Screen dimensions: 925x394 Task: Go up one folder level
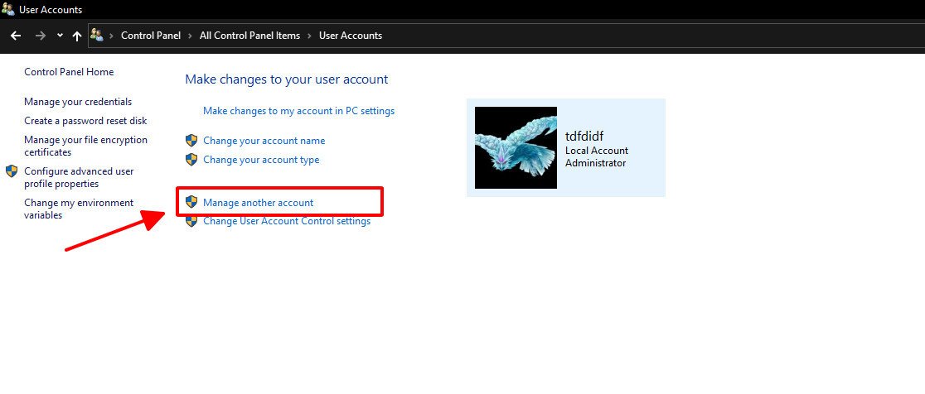coord(77,36)
